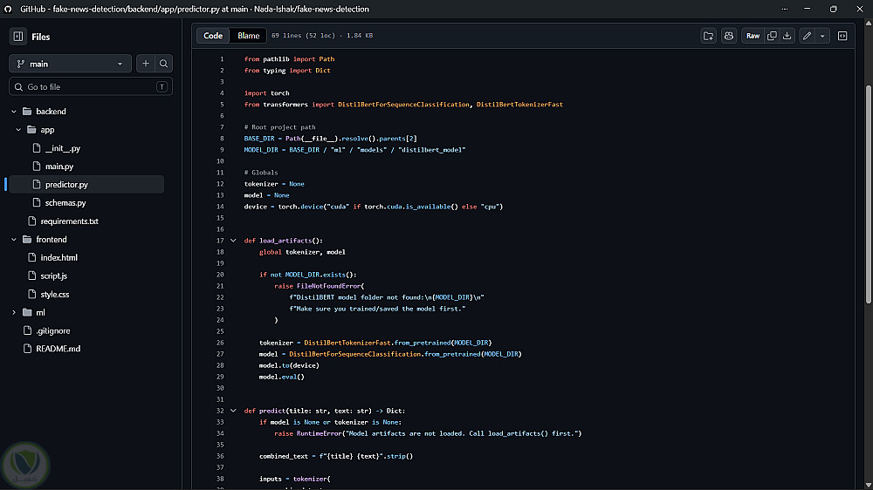Open the file search magnifier icon
Screen dimensions: 873x490
pyautogui.click(x=164, y=64)
